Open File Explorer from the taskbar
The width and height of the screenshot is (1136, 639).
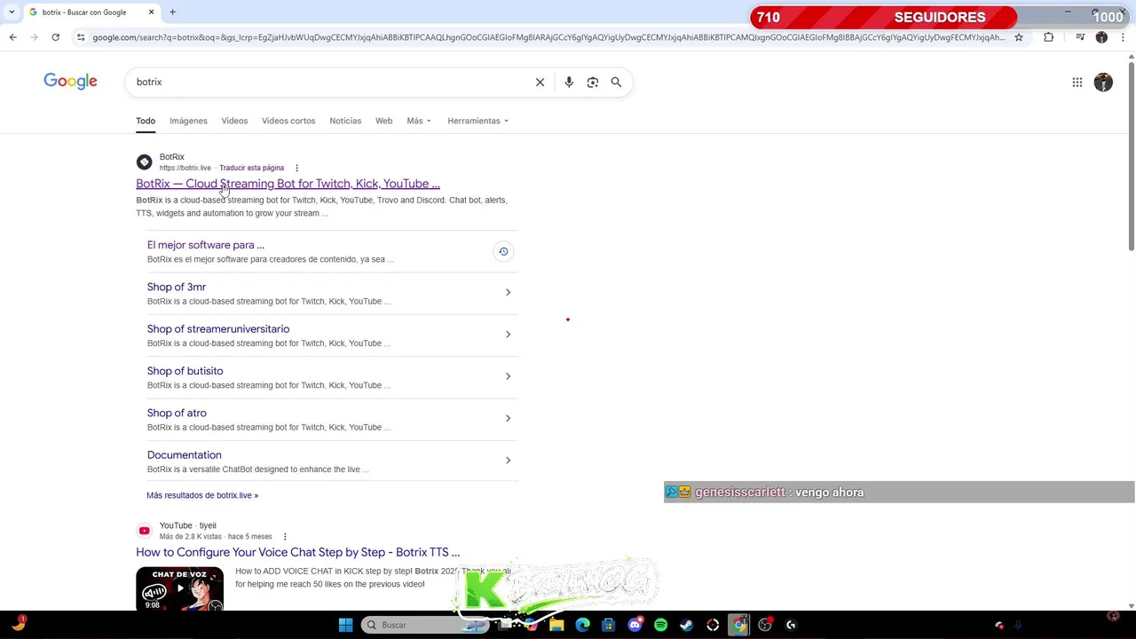(556, 625)
